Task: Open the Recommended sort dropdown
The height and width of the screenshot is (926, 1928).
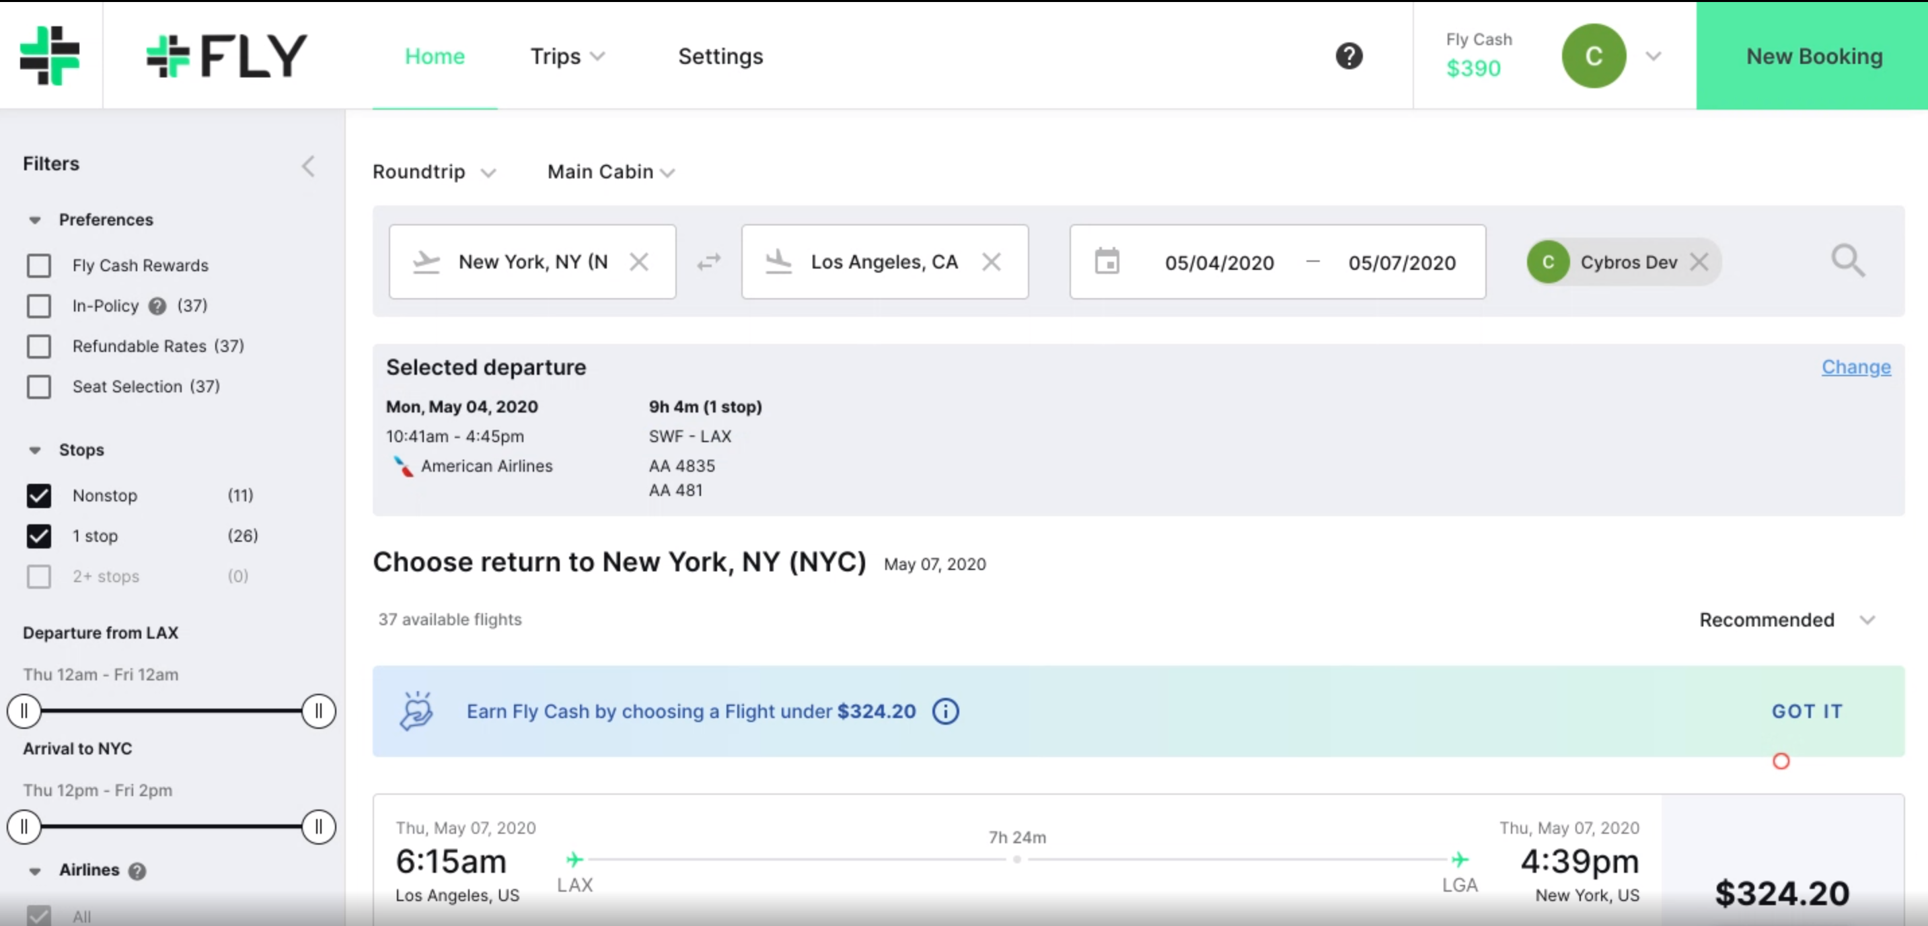Action: tap(1787, 620)
